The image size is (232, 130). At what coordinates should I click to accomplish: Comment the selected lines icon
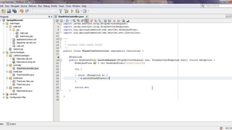click(124, 21)
